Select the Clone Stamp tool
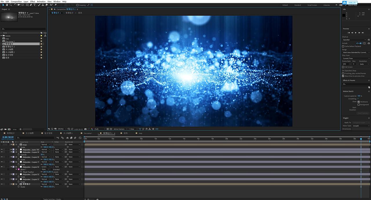This screenshot has width=371, height=200. 43,5
